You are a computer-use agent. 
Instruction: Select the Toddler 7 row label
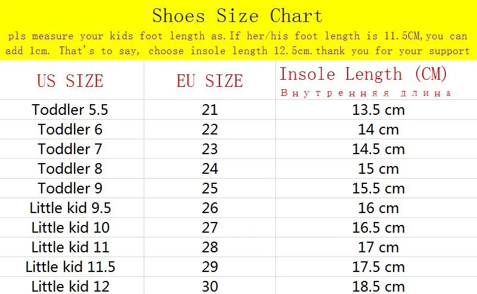pyautogui.click(x=70, y=149)
